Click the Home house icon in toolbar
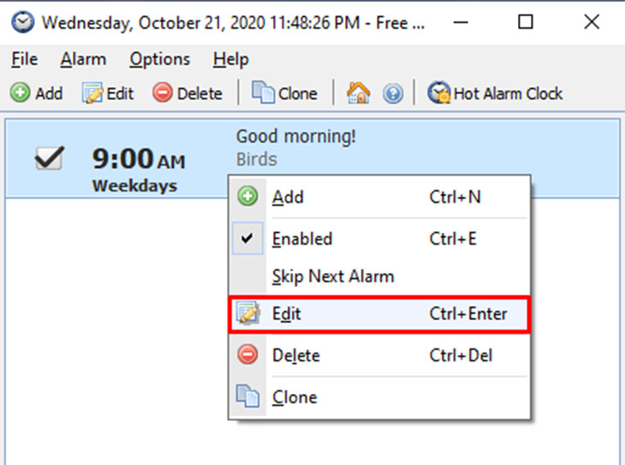This screenshot has height=465, width=625. click(358, 93)
